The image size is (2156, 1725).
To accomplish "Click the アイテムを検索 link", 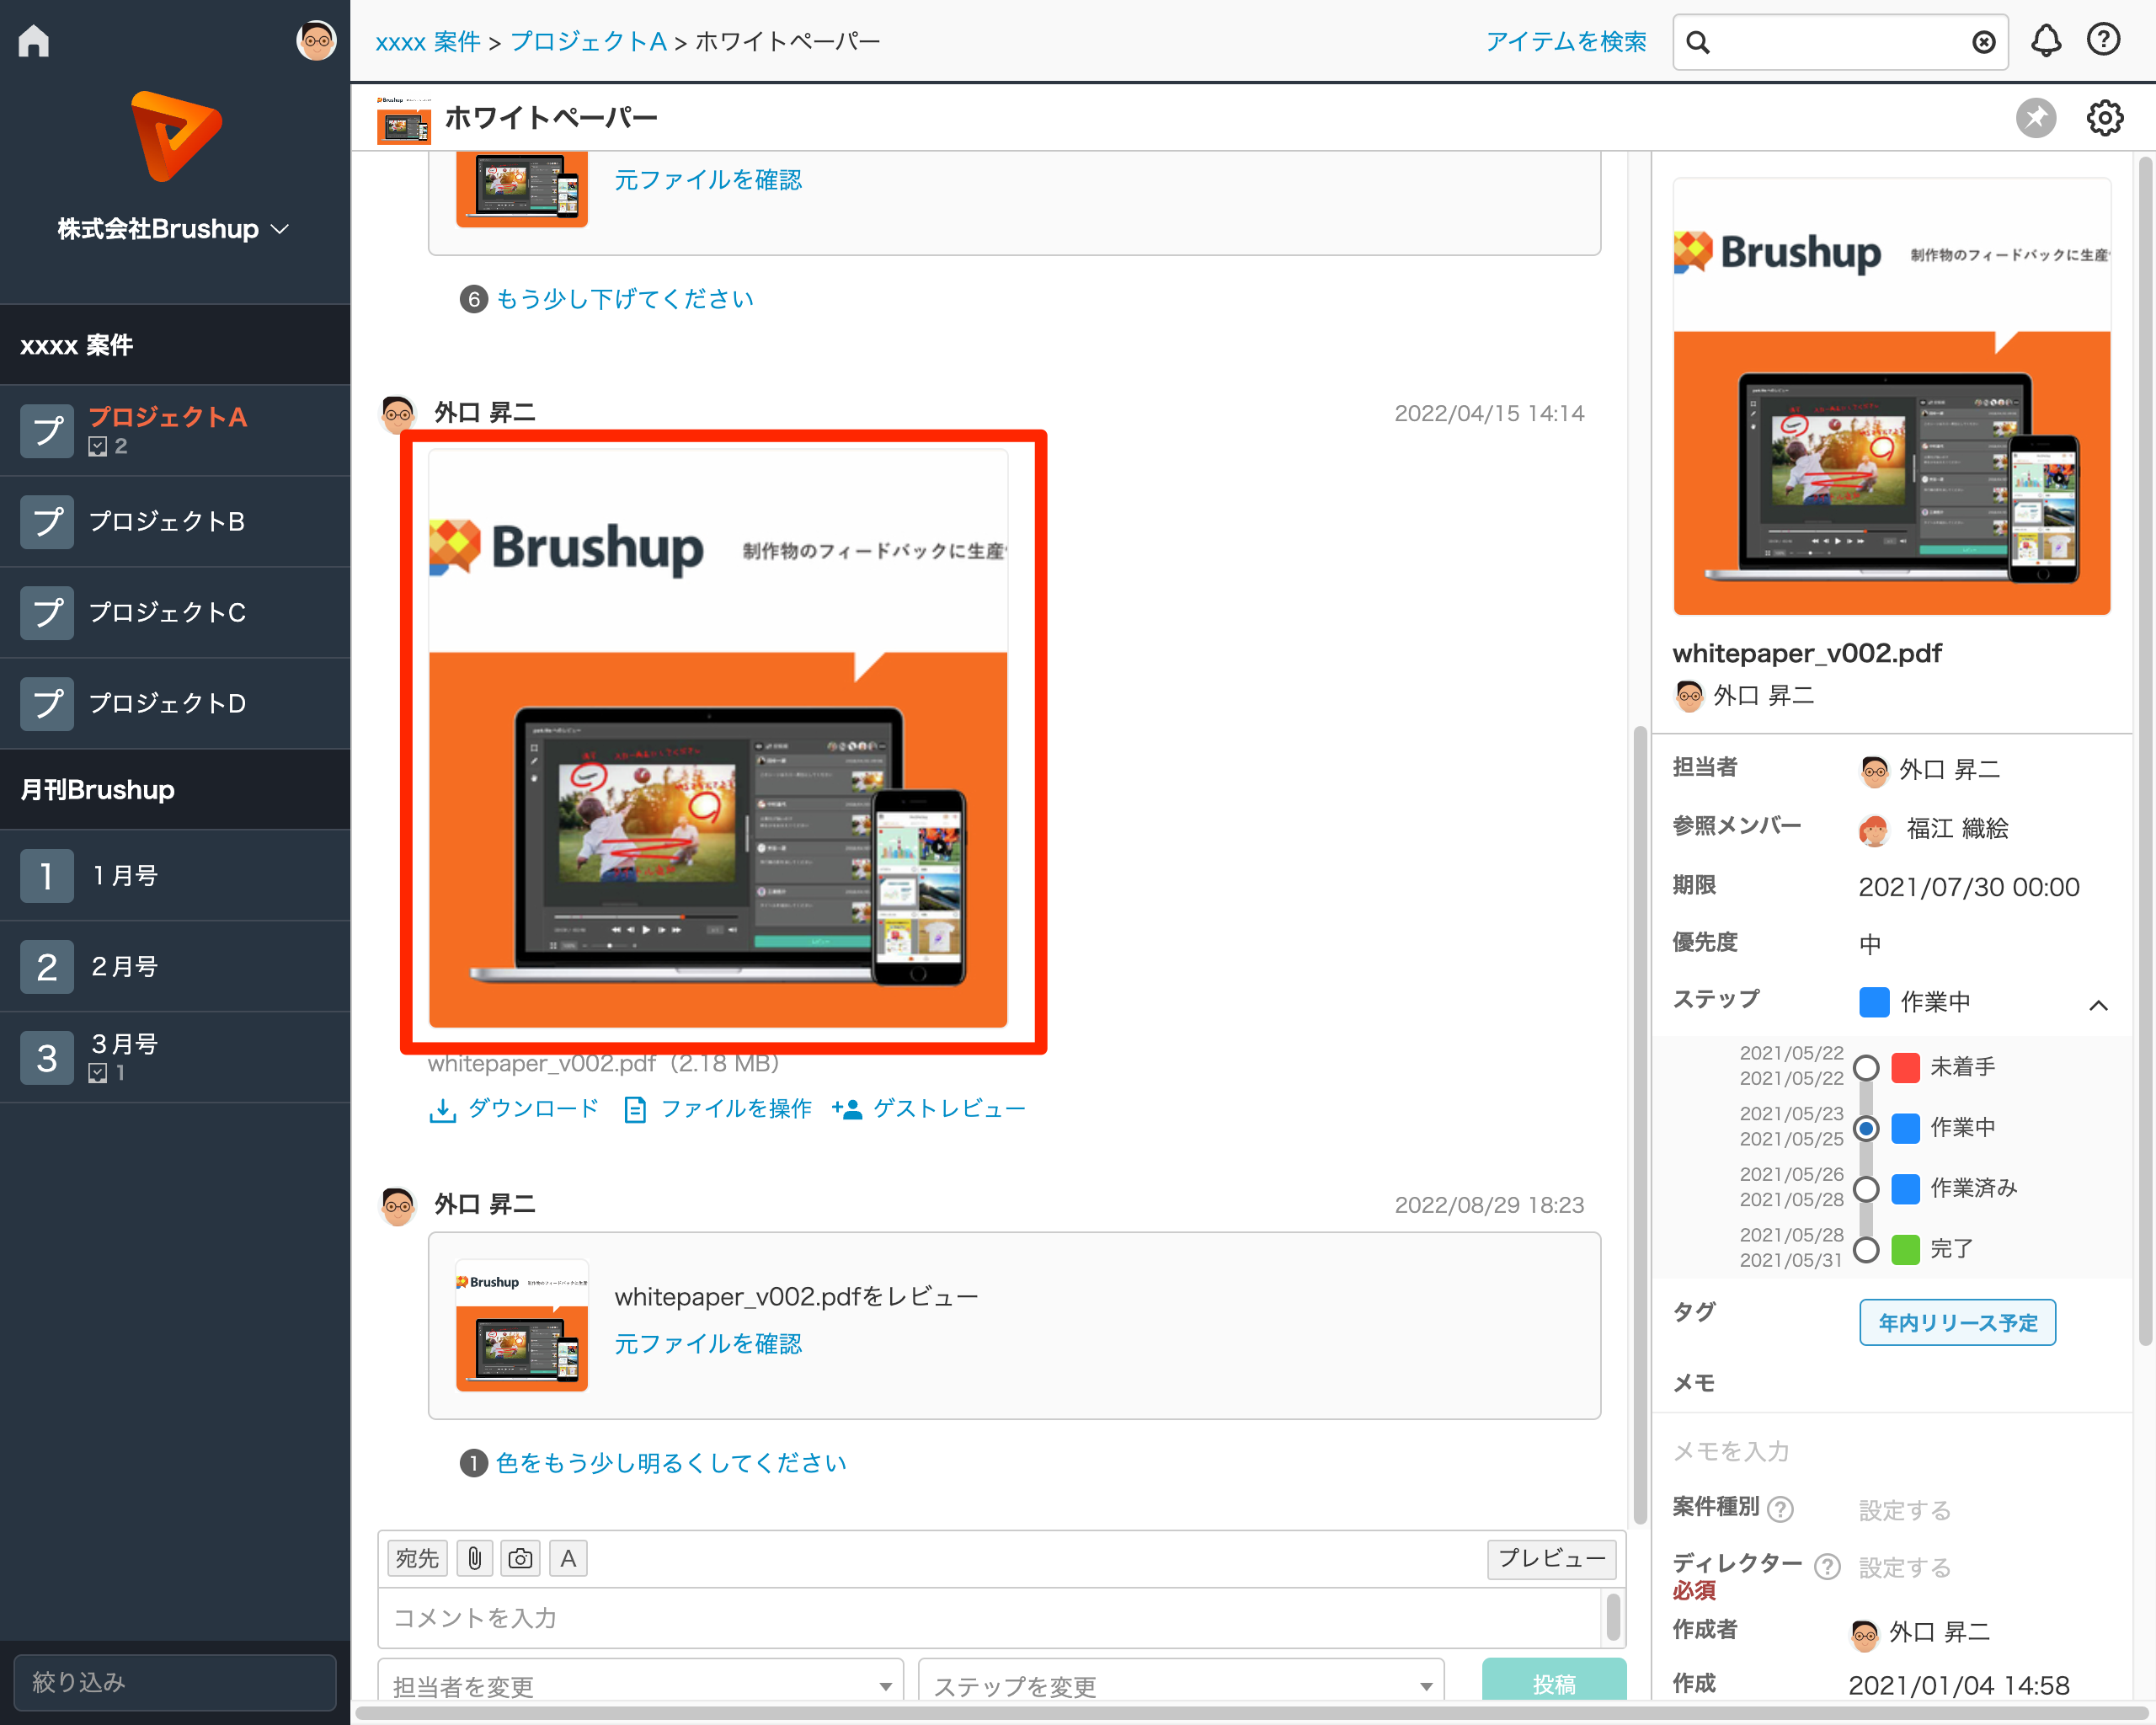I will point(1565,42).
